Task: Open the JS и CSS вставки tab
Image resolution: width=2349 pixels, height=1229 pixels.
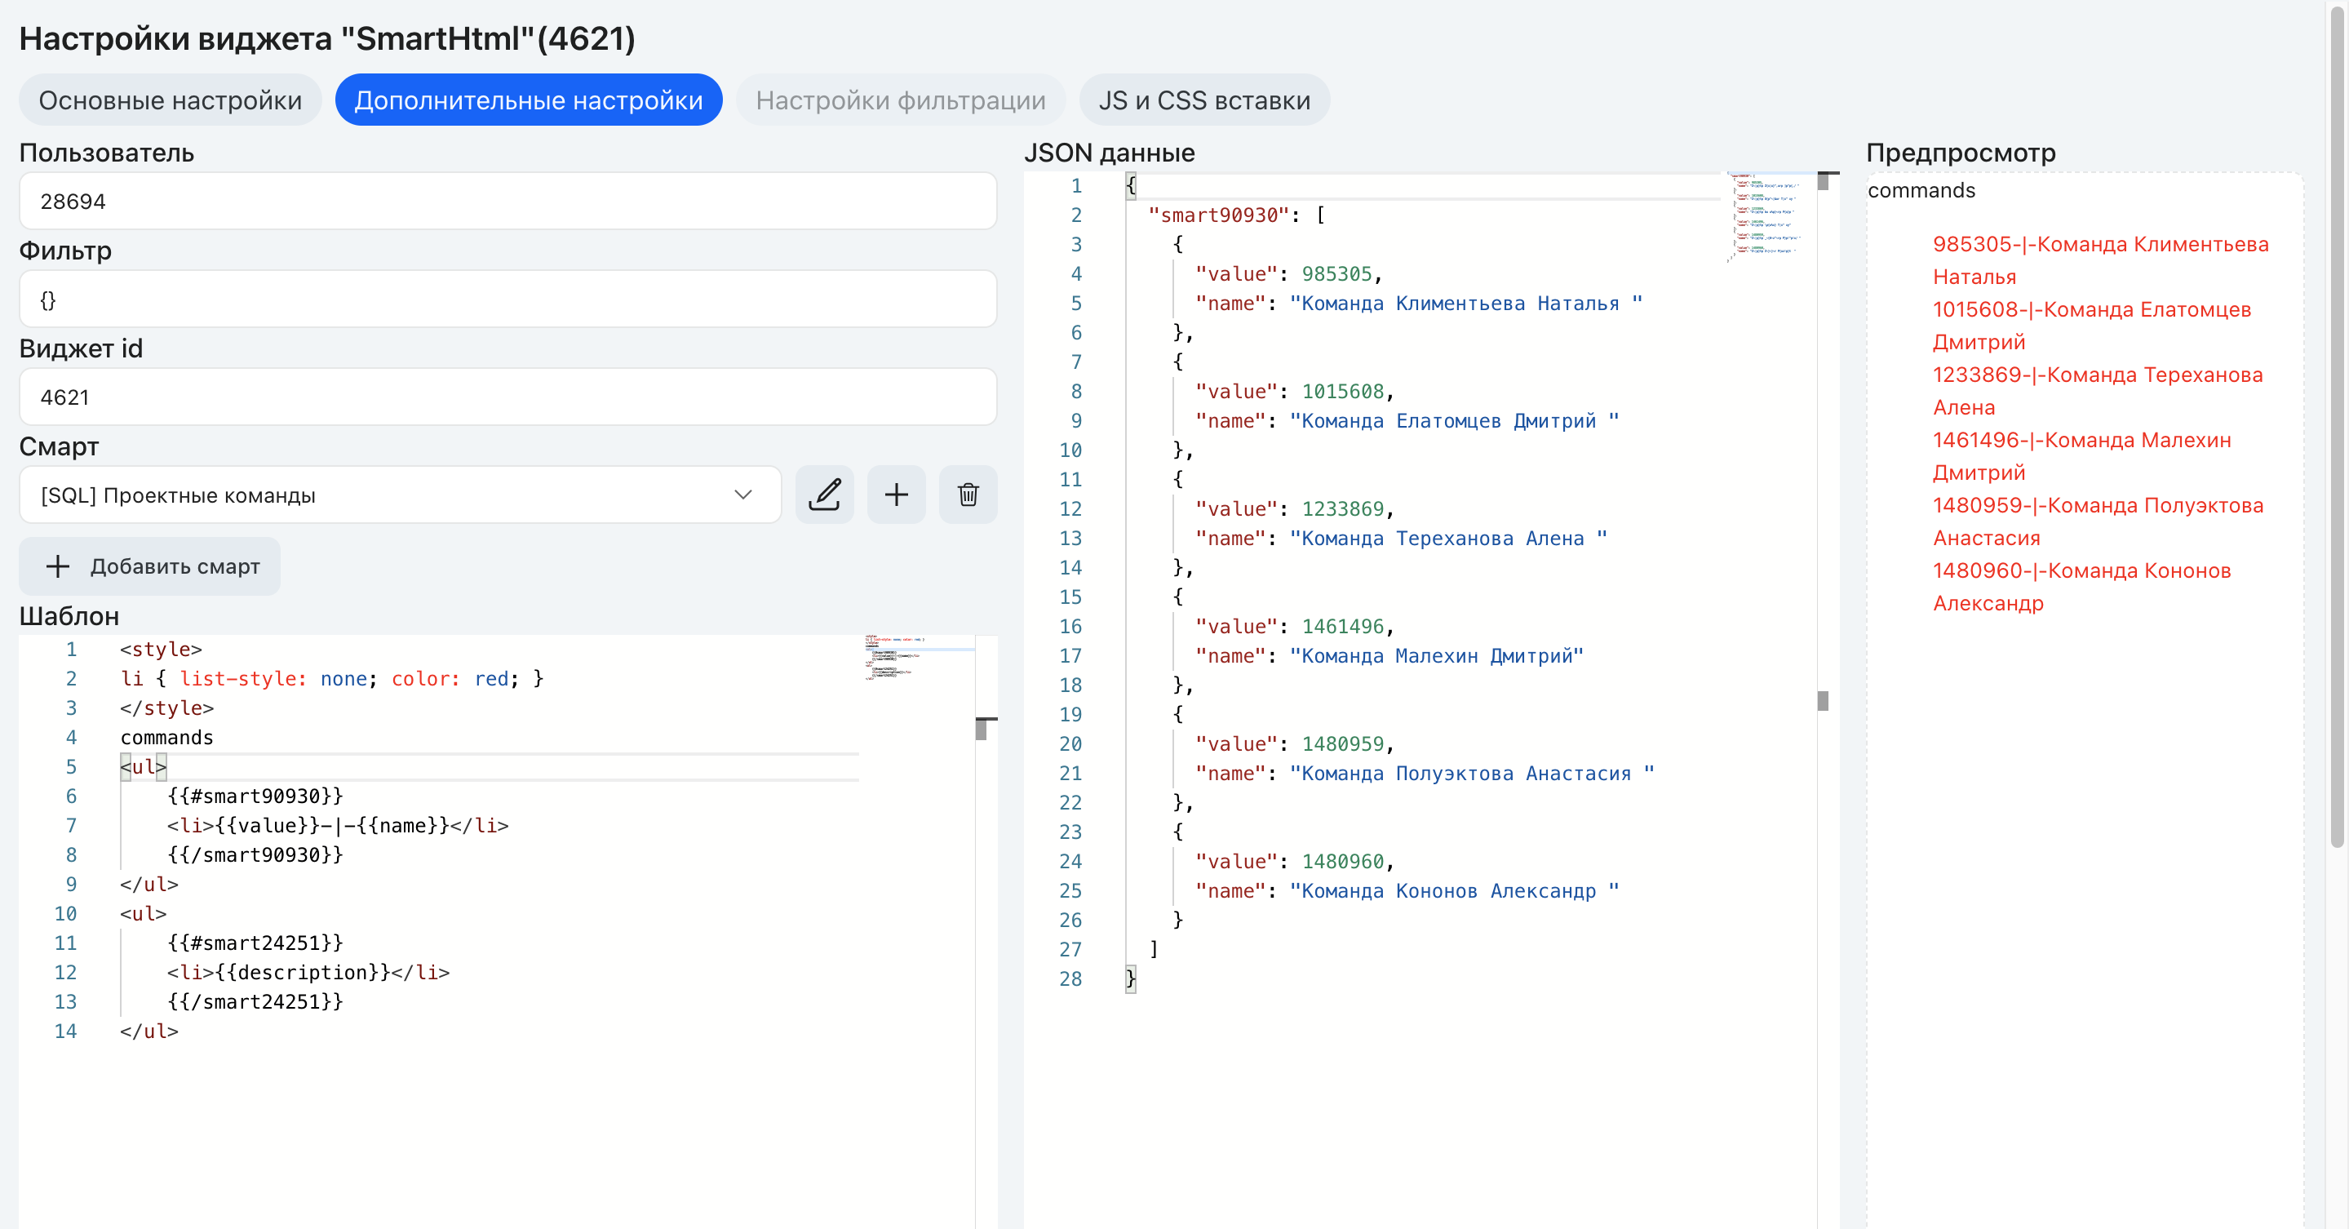Action: click(1204, 100)
